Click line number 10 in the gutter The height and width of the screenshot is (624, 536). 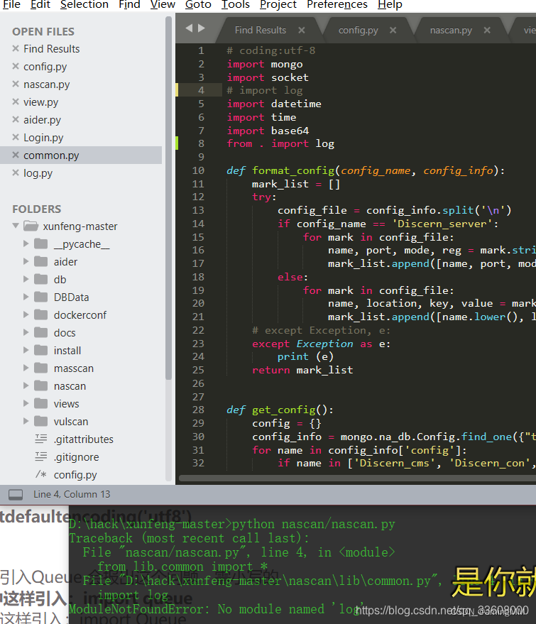coord(198,170)
